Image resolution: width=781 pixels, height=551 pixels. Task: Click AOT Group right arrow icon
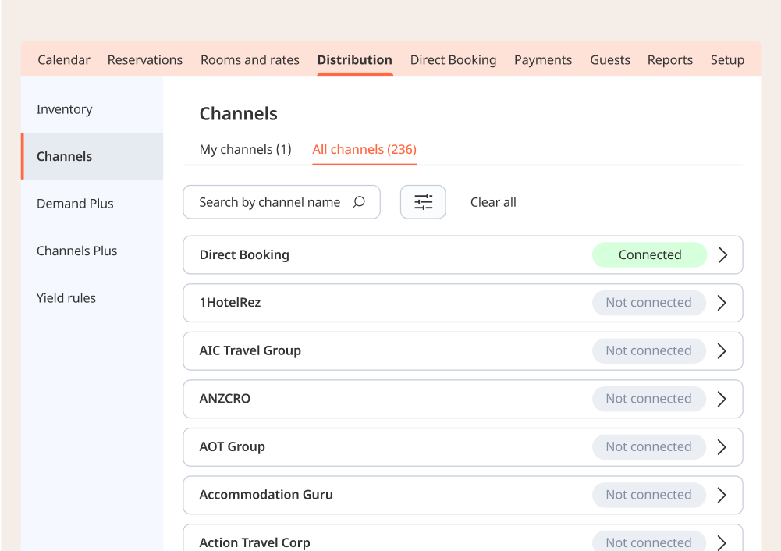(x=722, y=447)
